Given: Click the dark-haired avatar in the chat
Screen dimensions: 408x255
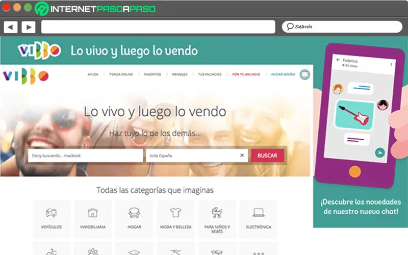Looking at the screenshot, I should point(383,105).
